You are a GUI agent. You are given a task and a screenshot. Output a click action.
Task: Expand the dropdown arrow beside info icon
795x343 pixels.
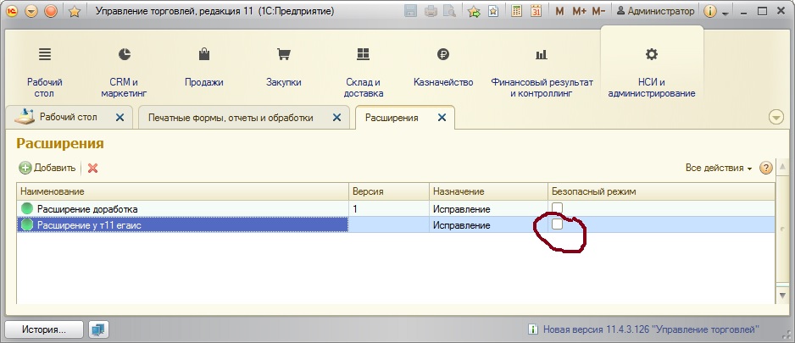(x=725, y=14)
